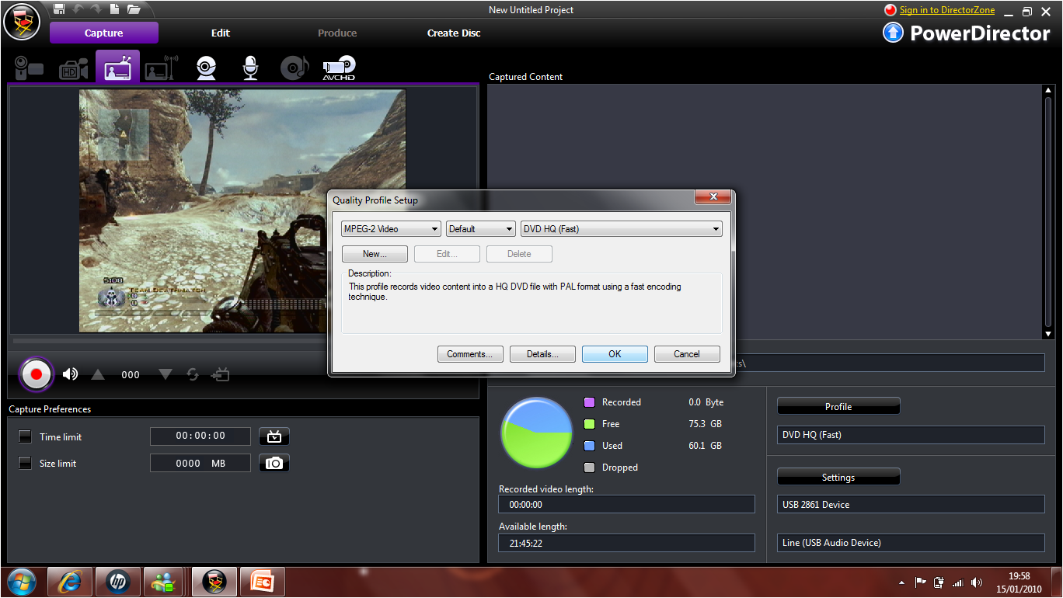
Task: Switch to the Create Disc tab
Action: [x=454, y=33]
